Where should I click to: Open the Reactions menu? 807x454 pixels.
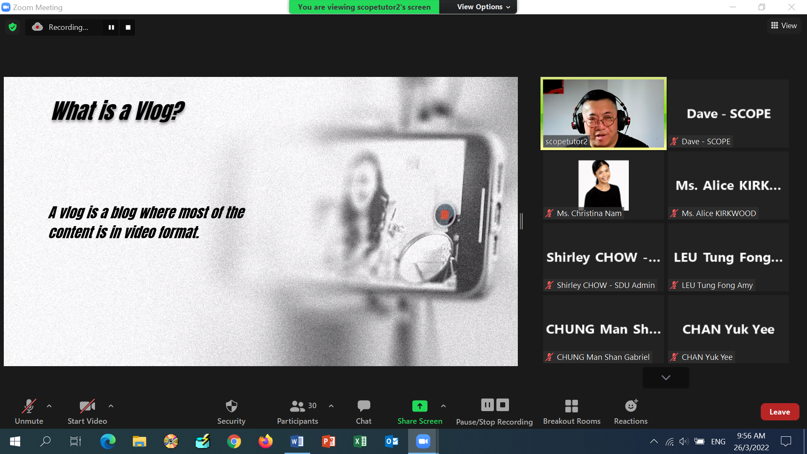(630, 406)
